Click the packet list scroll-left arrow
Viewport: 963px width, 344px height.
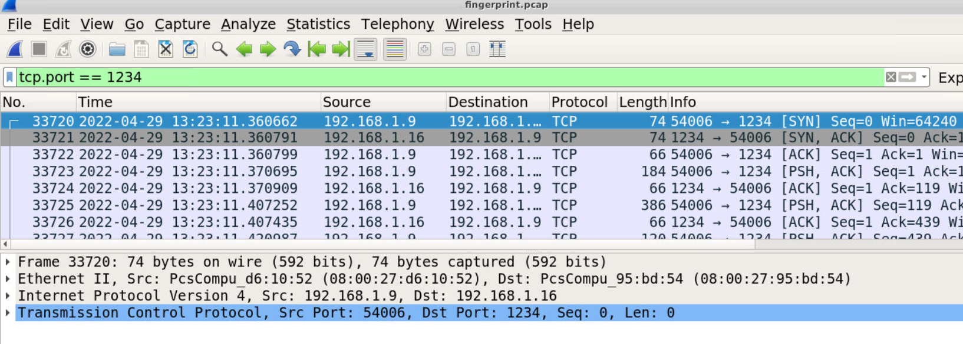click(5, 244)
